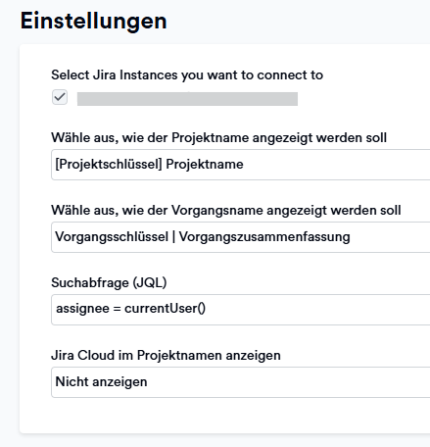This screenshot has width=430, height=447.
Task: Open the Vorgangsname display format dropdown
Action: pyautogui.click(x=241, y=237)
